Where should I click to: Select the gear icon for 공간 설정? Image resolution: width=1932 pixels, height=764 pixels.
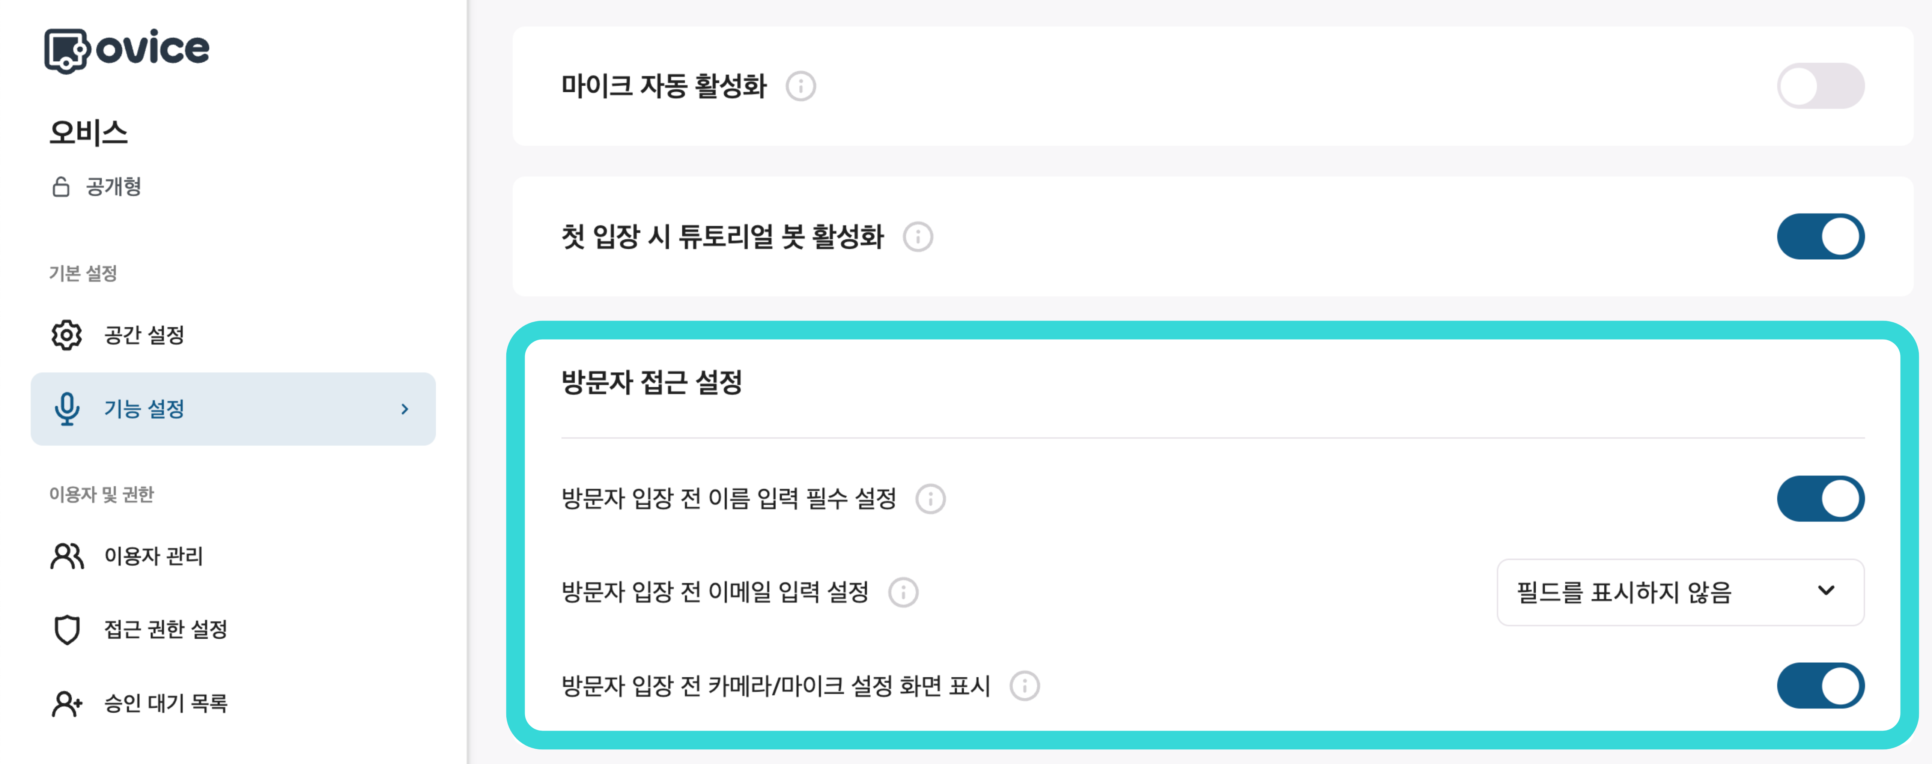(x=67, y=334)
